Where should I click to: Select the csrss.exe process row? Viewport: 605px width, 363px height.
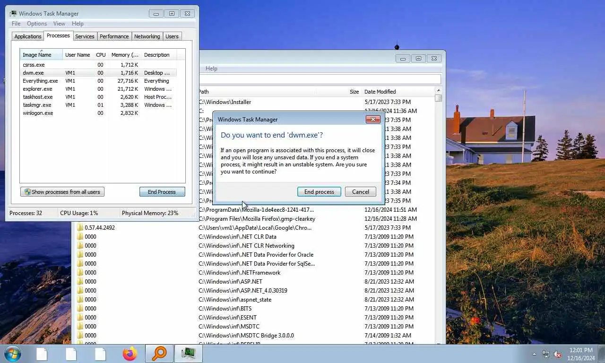[x=98, y=65]
